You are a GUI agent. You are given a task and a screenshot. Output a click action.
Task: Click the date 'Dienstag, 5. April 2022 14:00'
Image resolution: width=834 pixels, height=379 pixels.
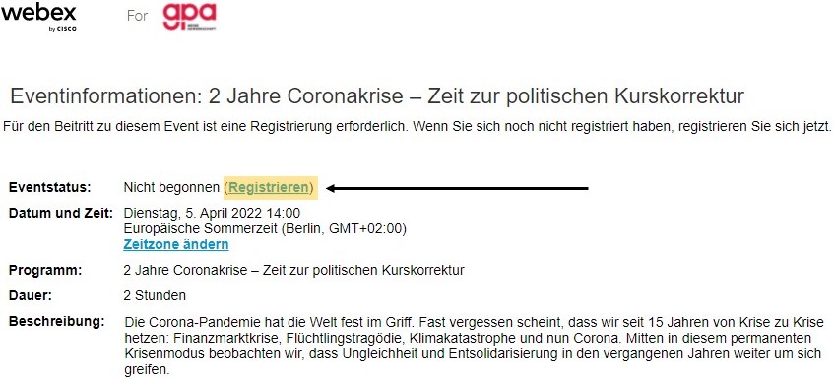point(212,214)
